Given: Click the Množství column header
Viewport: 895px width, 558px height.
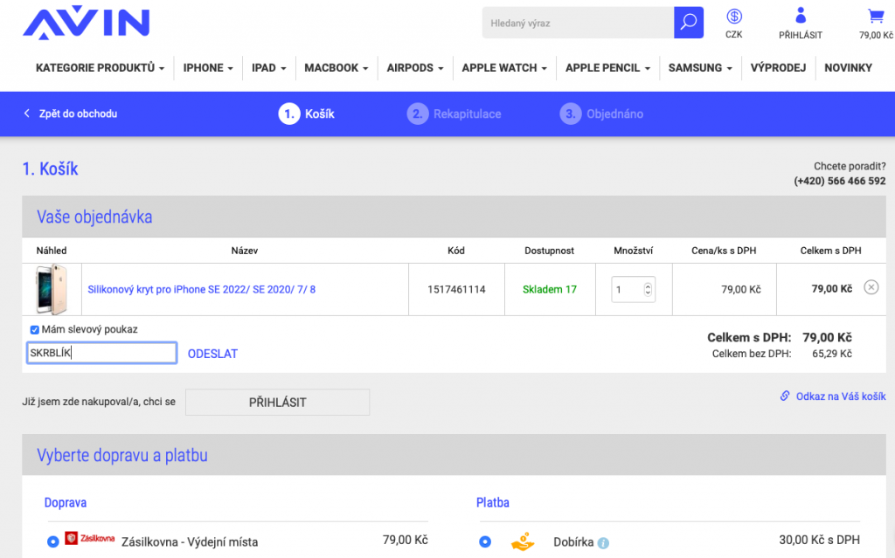Looking at the screenshot, I should (x=633, y=251).
